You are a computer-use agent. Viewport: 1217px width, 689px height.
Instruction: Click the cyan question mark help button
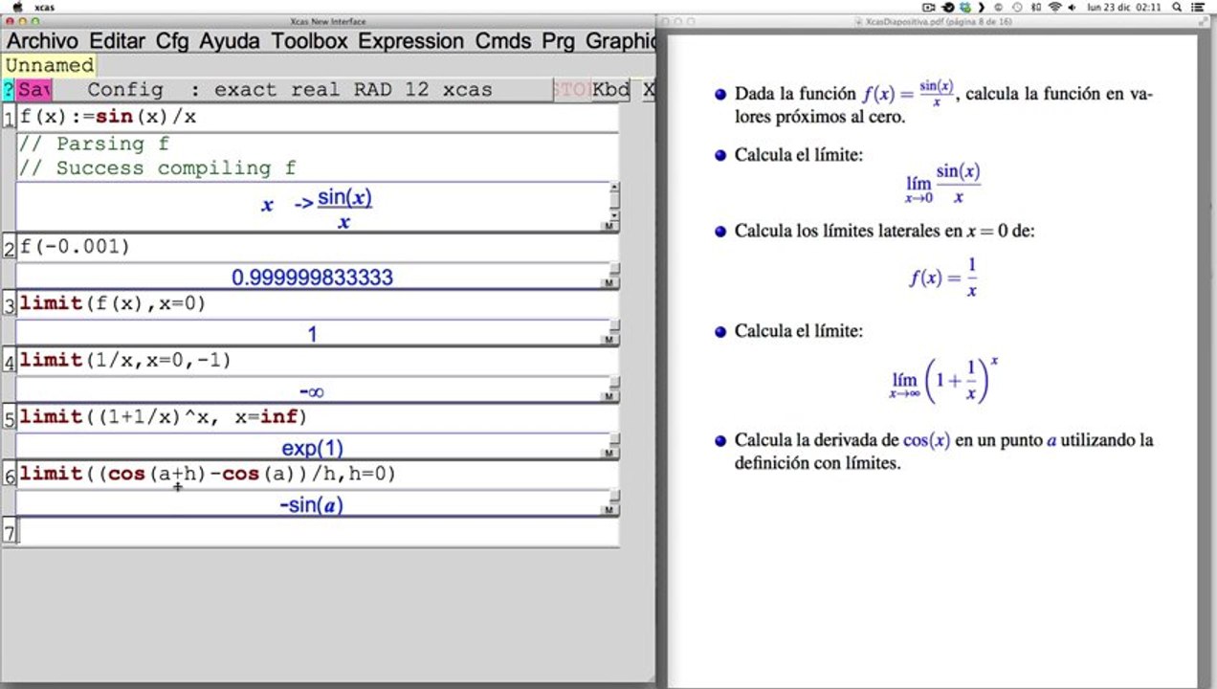(9, 90)
